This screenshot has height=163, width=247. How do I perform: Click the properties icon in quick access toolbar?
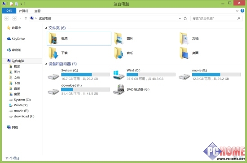(12, 4)
